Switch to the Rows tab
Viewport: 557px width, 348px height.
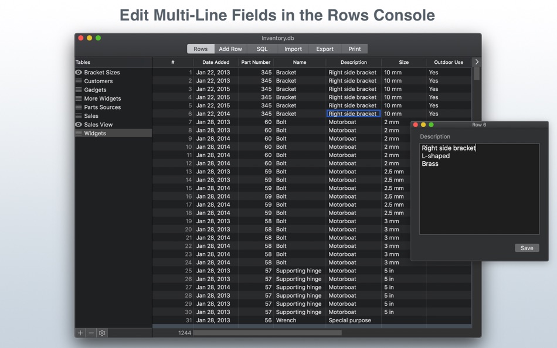coord(201,49)
